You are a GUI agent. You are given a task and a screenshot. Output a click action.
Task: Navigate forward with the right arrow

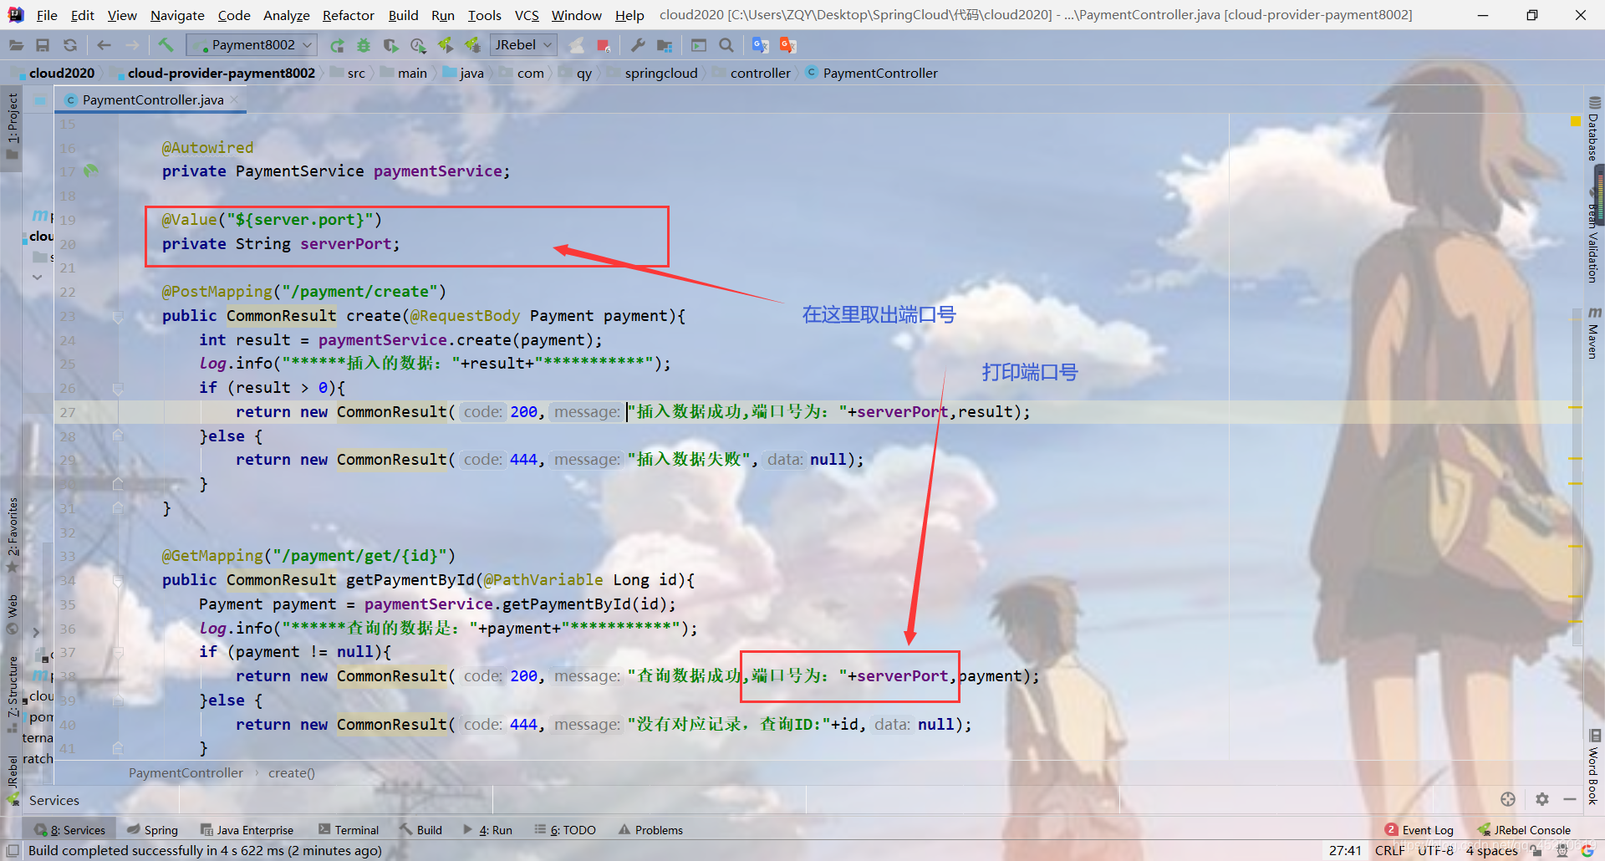click(132, 45)
